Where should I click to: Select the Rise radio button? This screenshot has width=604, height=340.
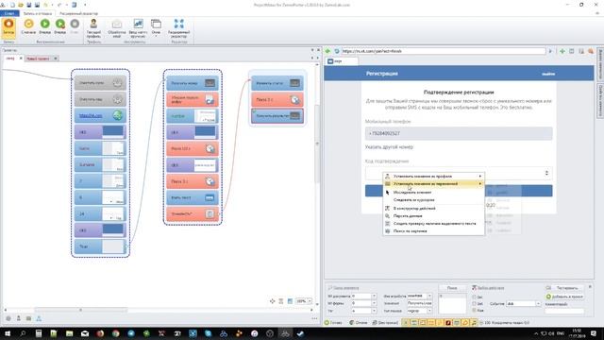pos(474,310)
